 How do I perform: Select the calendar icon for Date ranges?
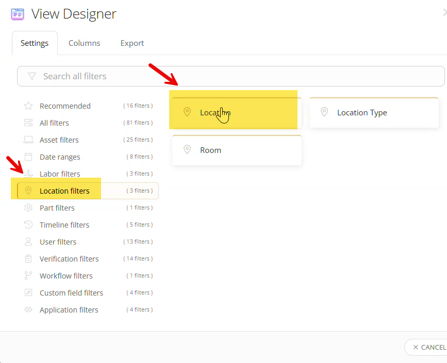[x=28, y=157]
